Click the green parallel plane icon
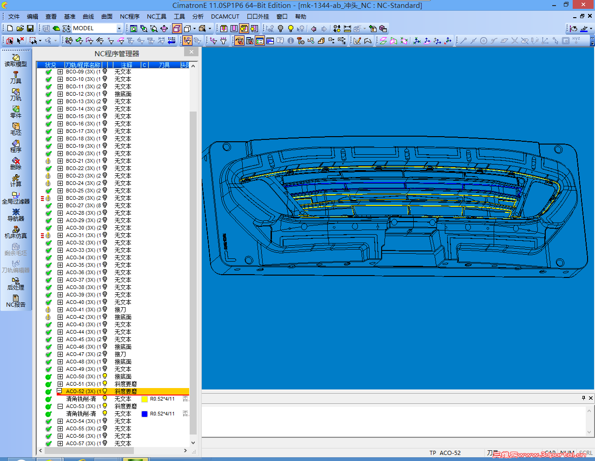The image size is (595, 461). [x=383, y=41]
